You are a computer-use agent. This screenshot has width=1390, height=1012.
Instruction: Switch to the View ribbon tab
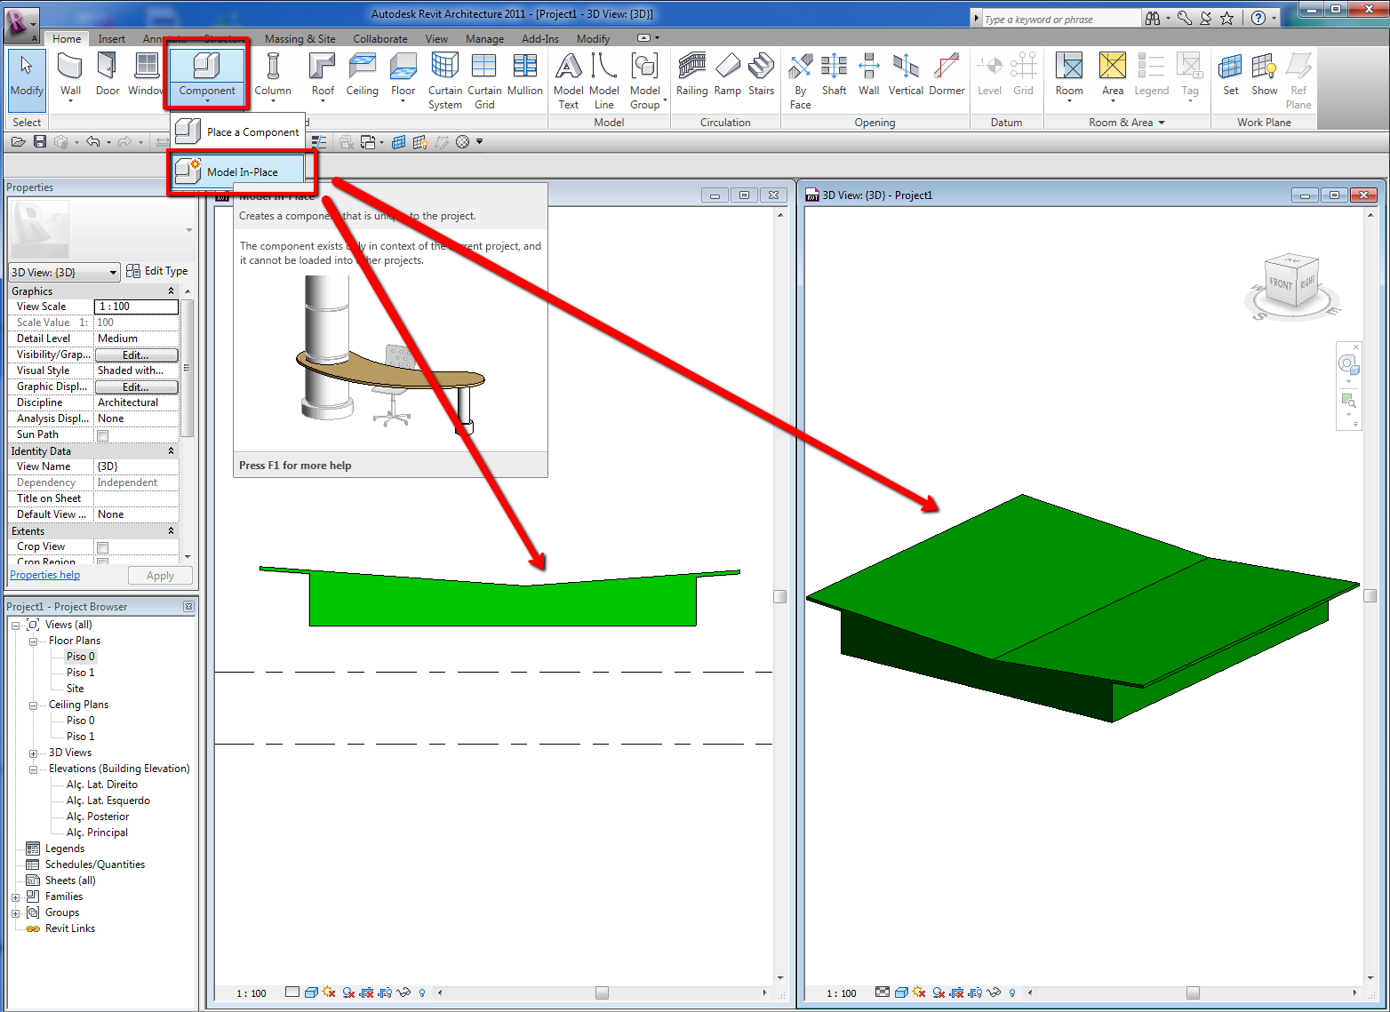pos(436,39)
